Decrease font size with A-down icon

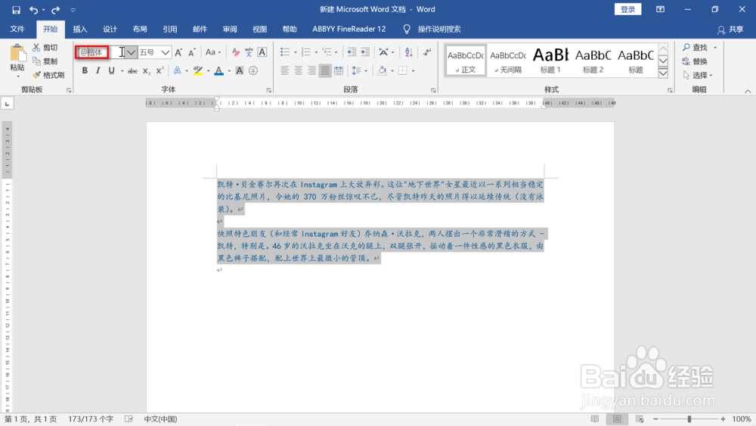point(191,52)
